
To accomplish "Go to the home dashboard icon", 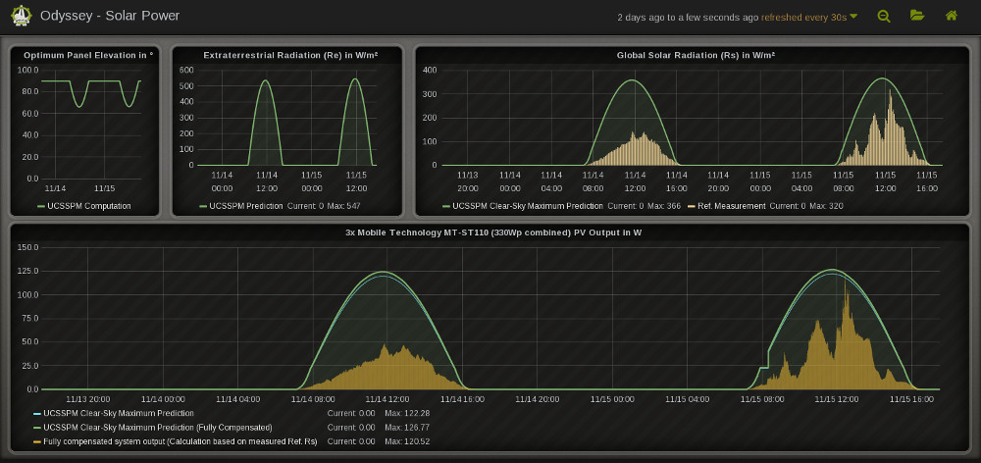I will click(x=951, y=16).
